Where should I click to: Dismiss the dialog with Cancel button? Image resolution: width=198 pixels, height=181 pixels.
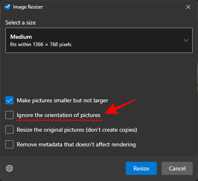177,168
